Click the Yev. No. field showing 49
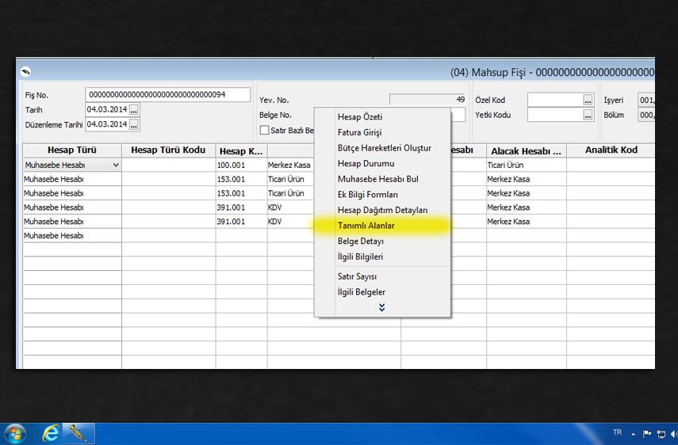Screen dimensions: 678x445 click(x=427, y=100)
